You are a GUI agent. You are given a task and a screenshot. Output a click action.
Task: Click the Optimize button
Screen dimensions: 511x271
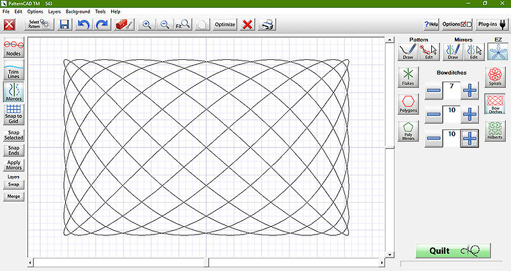pos(225,25)
